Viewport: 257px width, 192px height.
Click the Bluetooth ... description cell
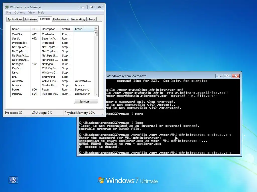[50, 85]
